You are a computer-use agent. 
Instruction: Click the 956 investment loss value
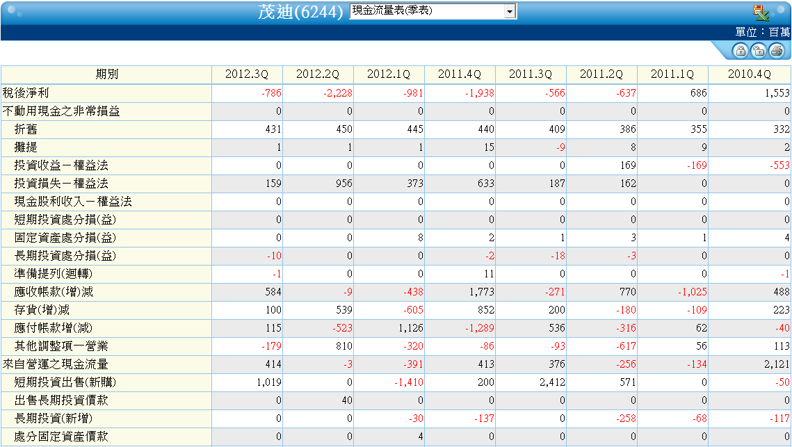(344, 184)
